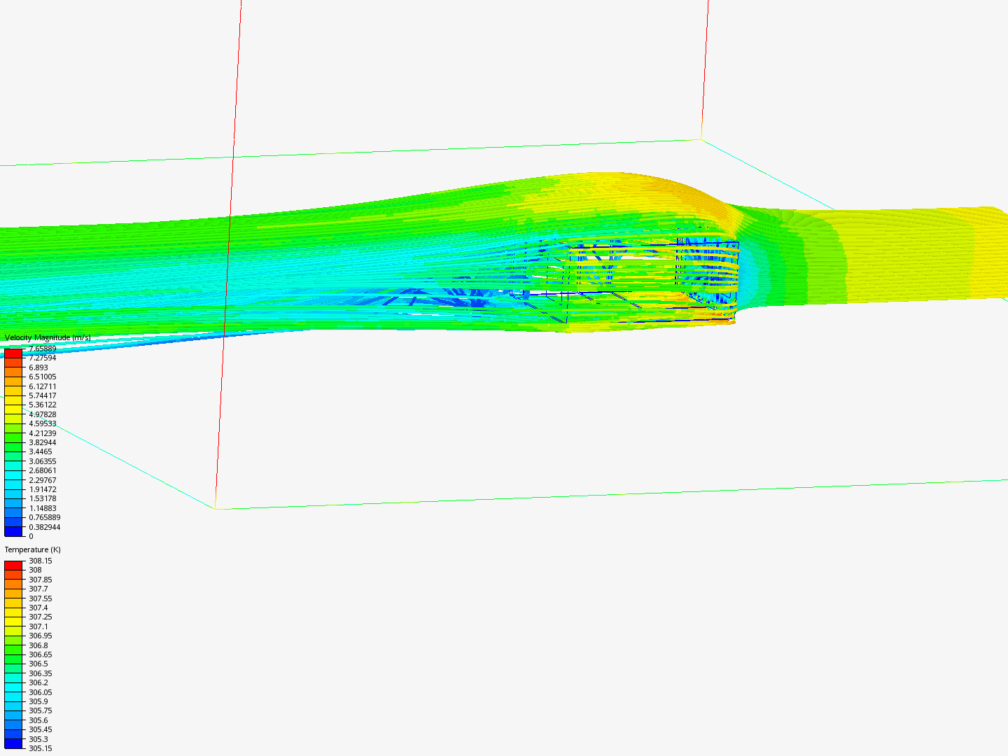Select the 308.15 temperature legend value
This screenshot has height=756, width=1008.
pos(40,561)
